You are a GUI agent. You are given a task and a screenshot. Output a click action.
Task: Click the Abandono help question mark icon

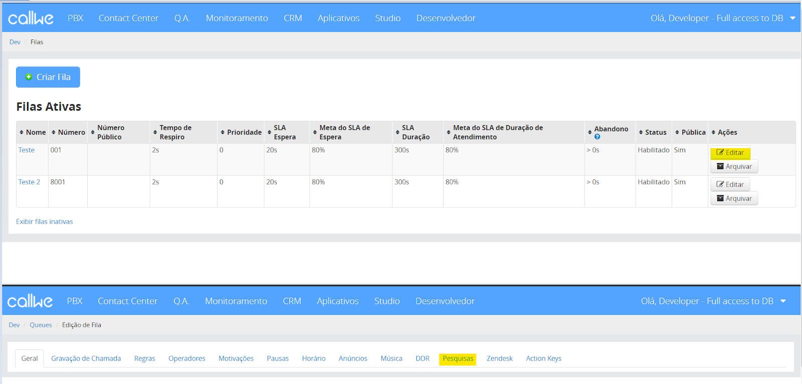tap(597, 137)
